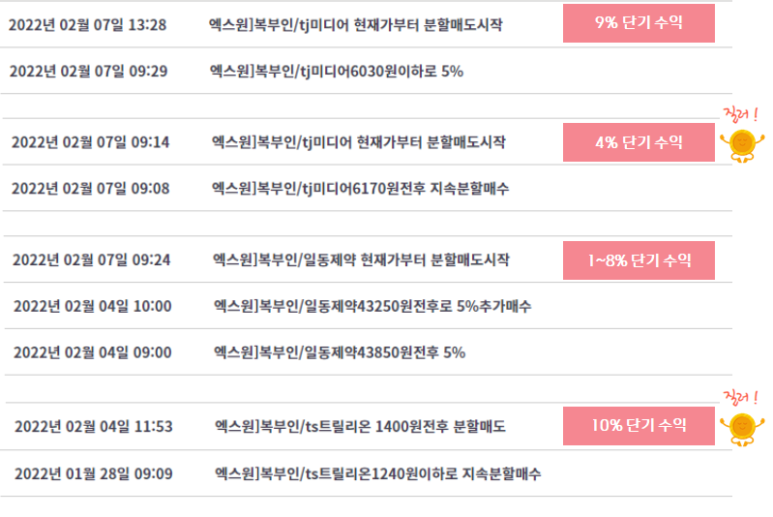Click the 2022년 02월 07일 09:24 timestamp

[91, 260]
